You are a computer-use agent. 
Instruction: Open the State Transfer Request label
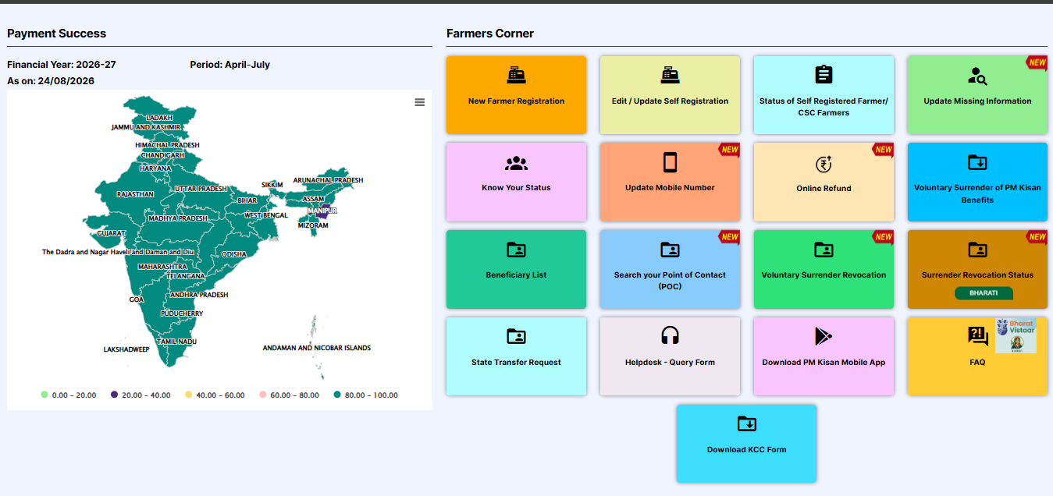coord(516,362)
